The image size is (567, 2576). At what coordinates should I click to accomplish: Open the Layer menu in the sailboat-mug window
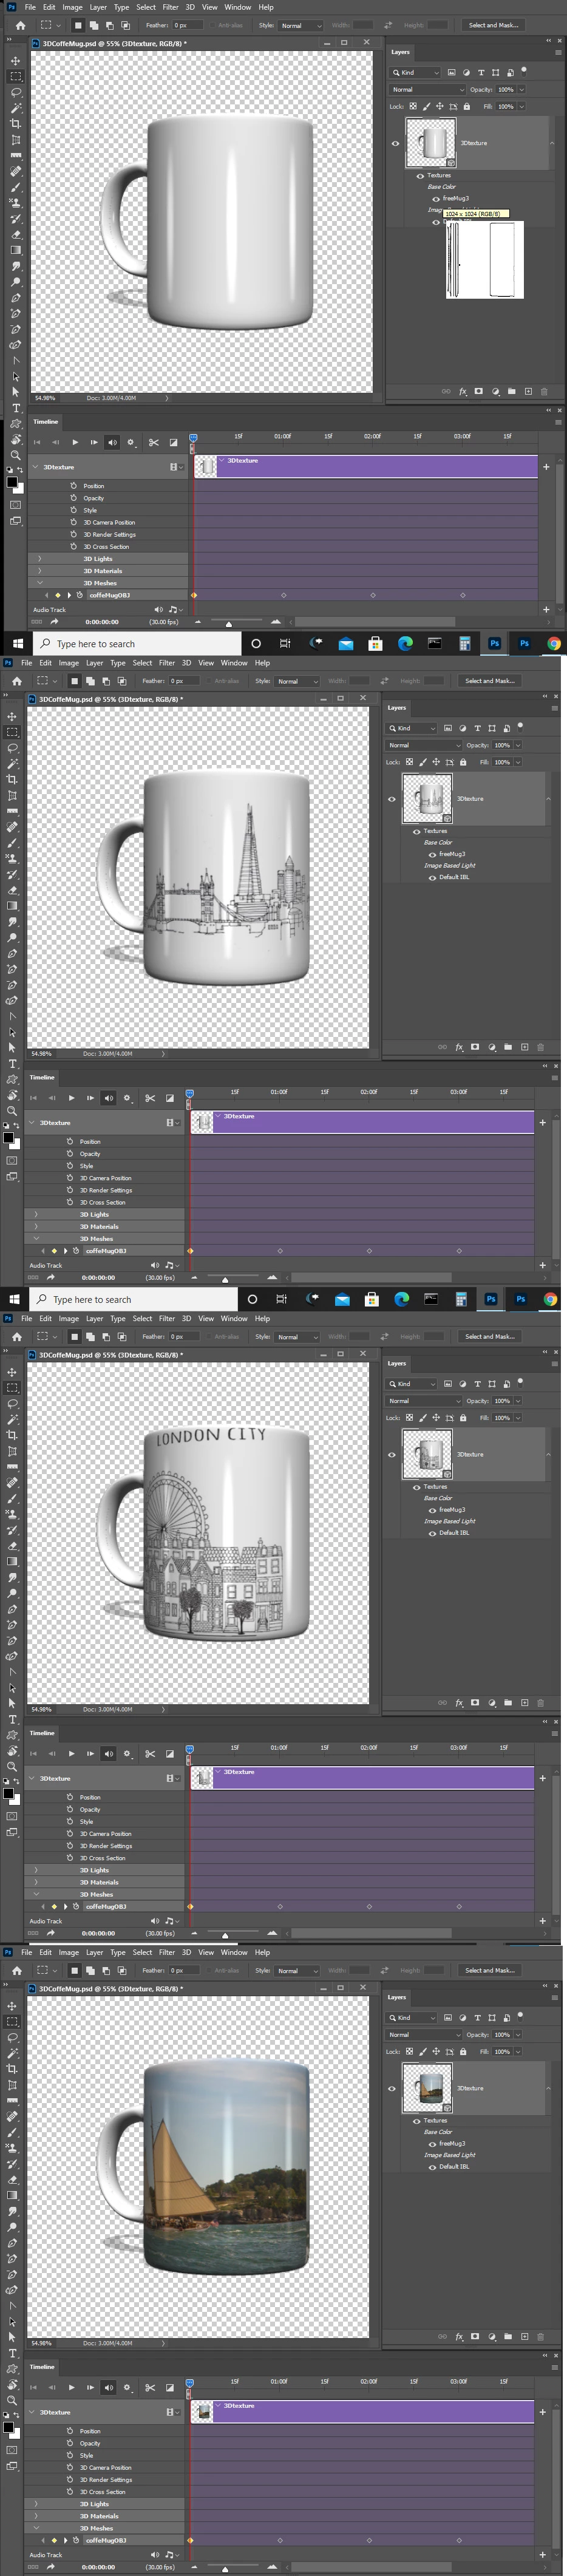coord(94,1952)
